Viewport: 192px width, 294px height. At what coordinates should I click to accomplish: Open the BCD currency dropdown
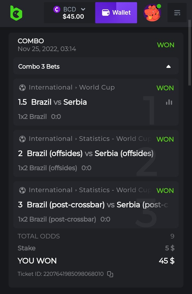coord(83,9)
